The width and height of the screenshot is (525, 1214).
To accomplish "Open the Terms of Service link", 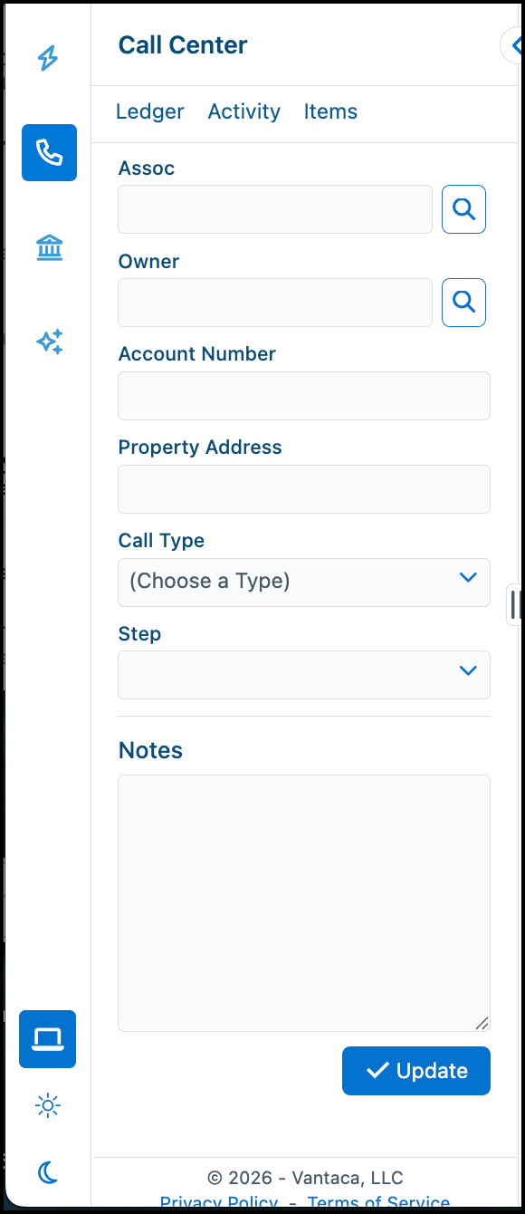I will (378, 1202).
